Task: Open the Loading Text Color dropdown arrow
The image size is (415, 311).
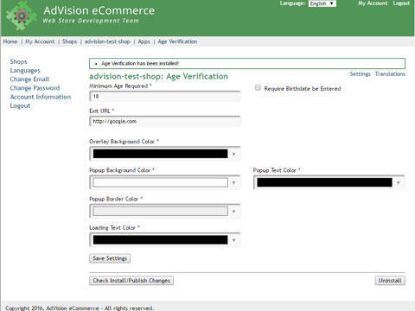Action: 233,240
